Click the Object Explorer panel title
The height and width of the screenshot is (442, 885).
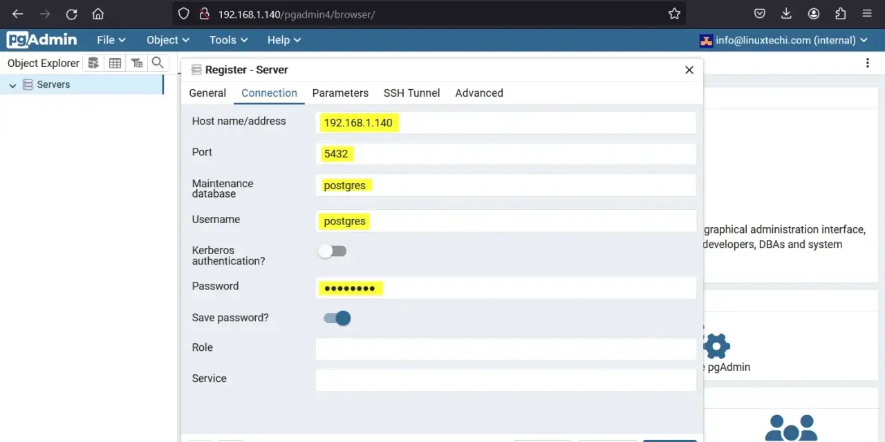[x=44, y=63]
